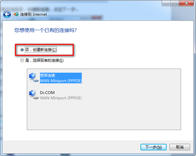Click the 取消 button
196x156 pixels.
pos(180,147)
